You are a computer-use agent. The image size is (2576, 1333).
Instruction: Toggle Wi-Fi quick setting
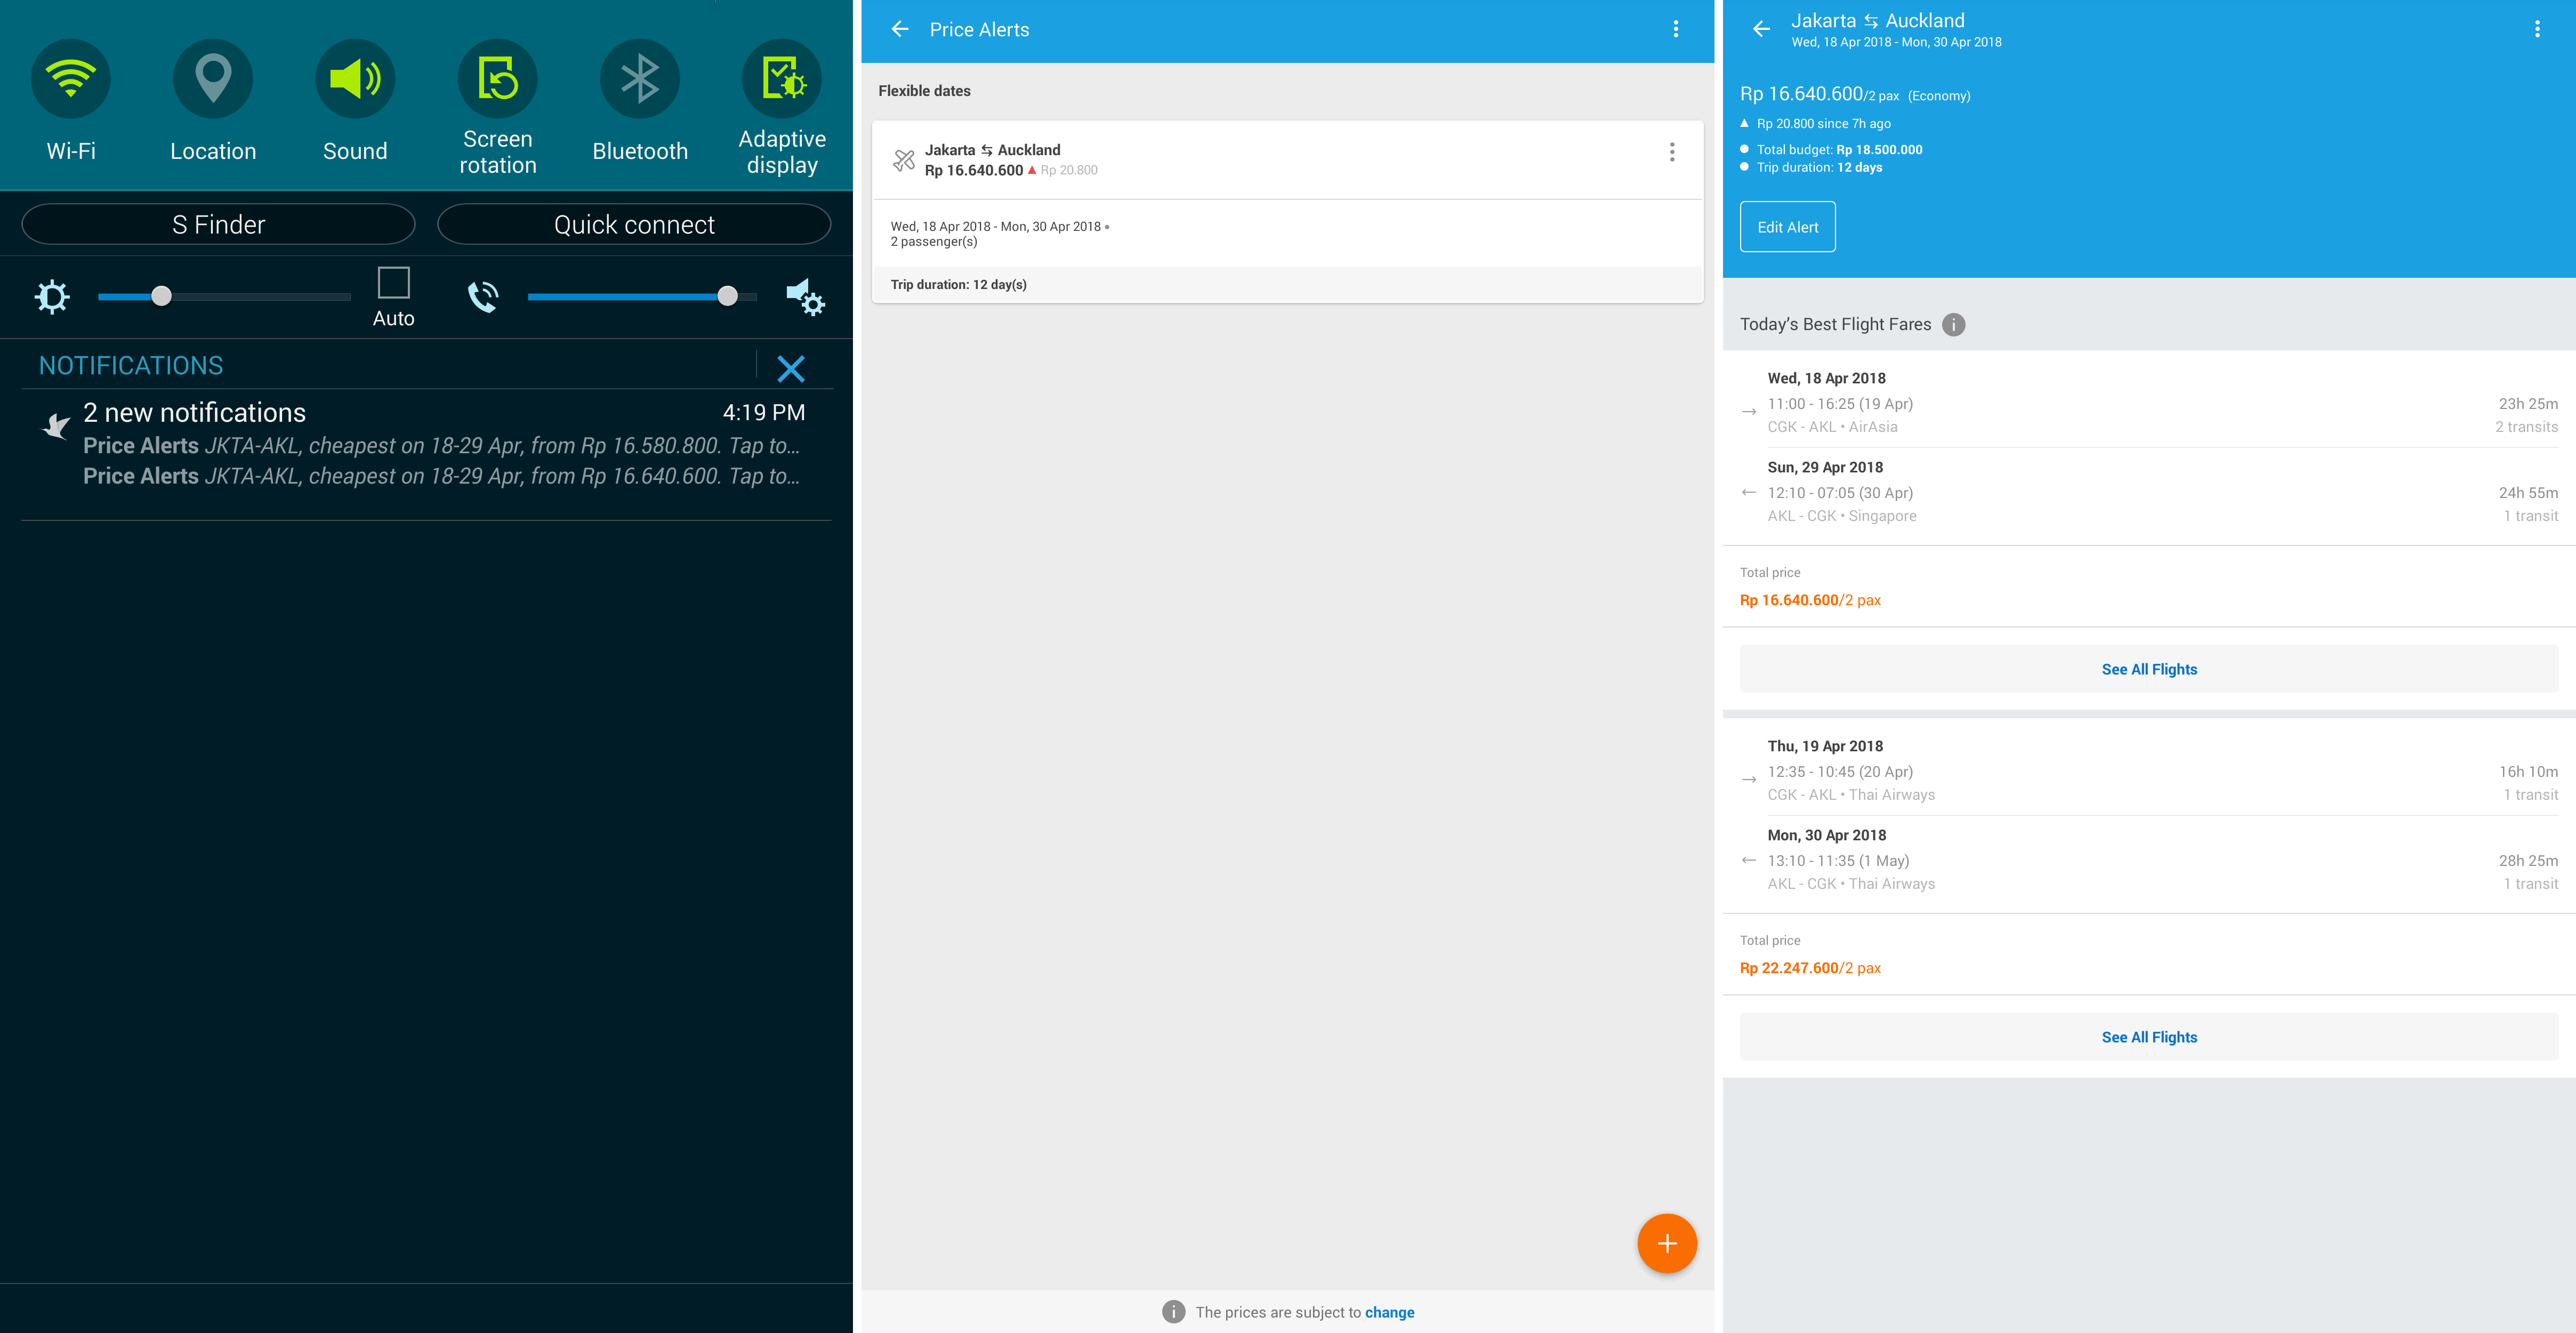tap(71, 80)
